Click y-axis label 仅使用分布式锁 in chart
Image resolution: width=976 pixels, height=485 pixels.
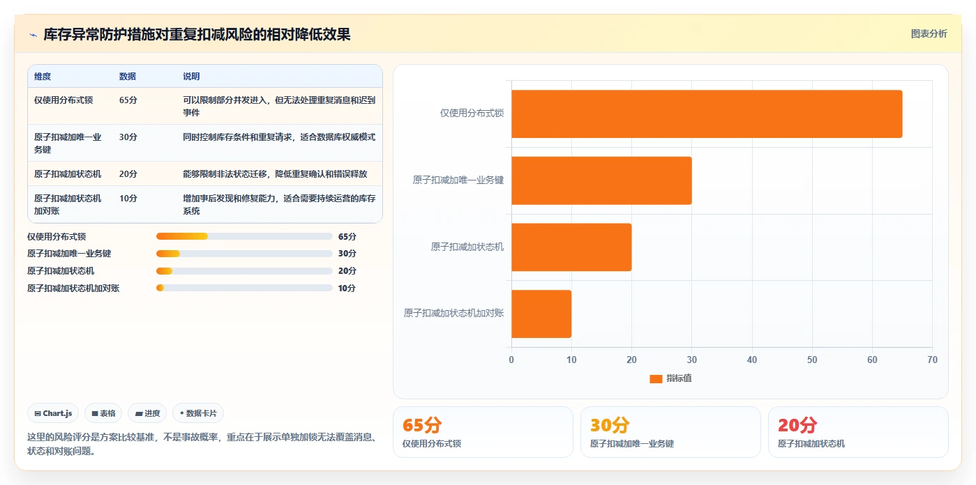coord(472,113)
